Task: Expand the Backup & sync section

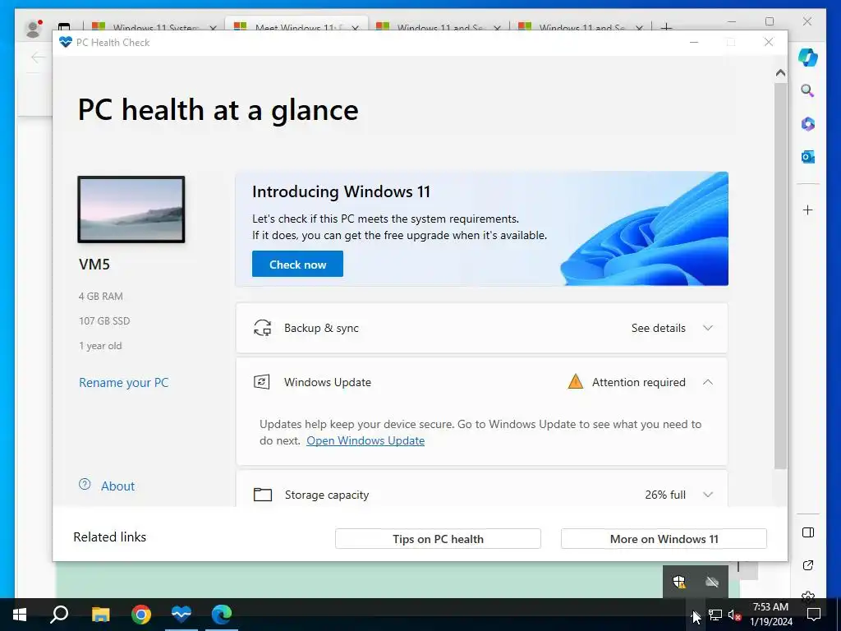Action: pyautogui.click(x=708, y=328)
